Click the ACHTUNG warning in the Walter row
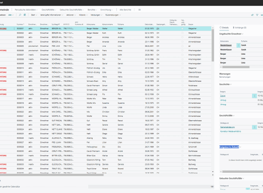The image size is (263, 193). [3, 28]
